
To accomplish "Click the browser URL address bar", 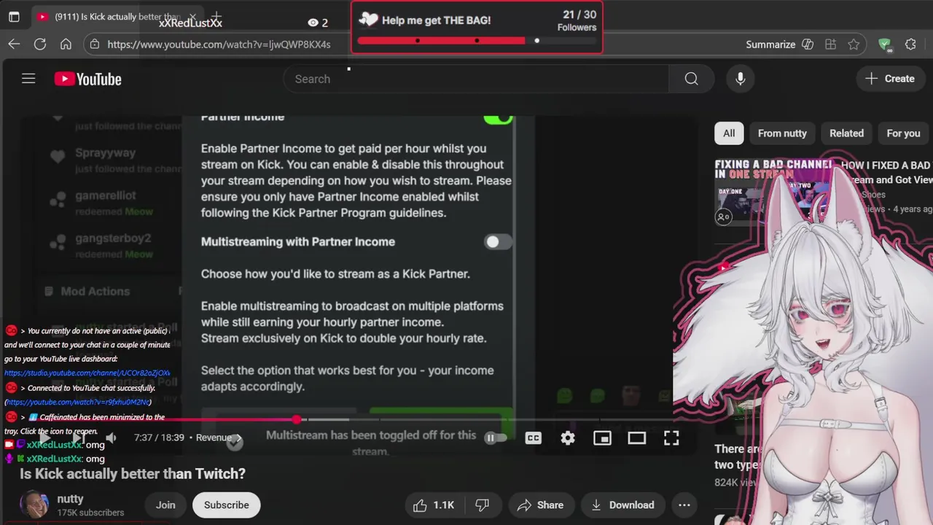I will pyautogui.click(x=219, y=44).
